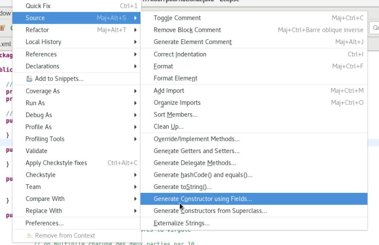
Task: Open Local History menu entry
Action: pos(76,42)
